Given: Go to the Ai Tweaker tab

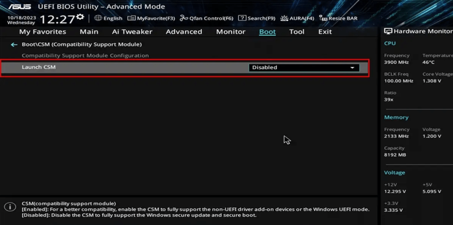Looking at the screenshot, I should click(132, 32).
